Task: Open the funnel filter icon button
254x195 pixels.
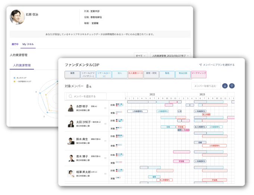Action: pos(232,86)
